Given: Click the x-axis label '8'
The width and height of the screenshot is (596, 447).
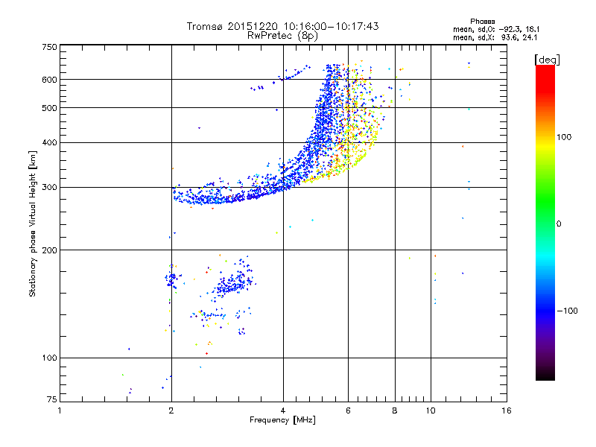Looking at the screenshot, I should click(x=395, y=410).
